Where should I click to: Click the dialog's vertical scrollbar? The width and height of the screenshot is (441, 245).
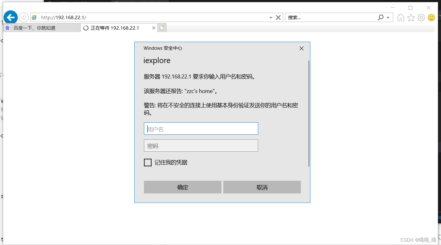pos(309,113)
